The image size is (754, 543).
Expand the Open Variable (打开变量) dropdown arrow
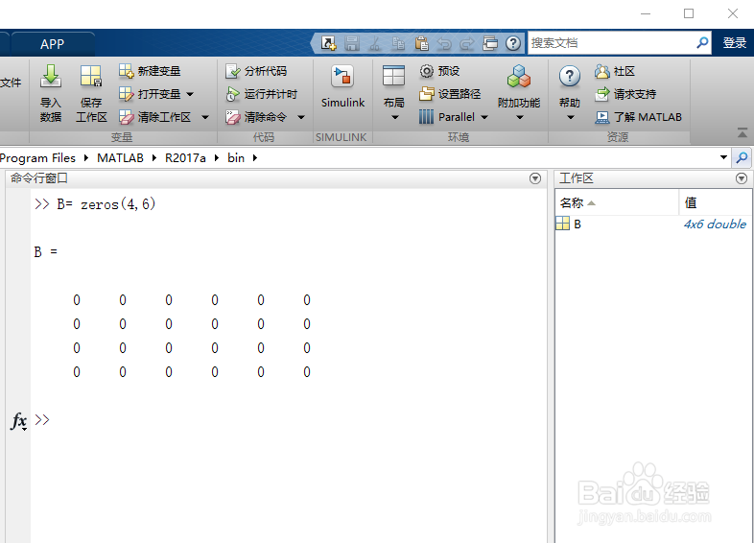point(191,94)
